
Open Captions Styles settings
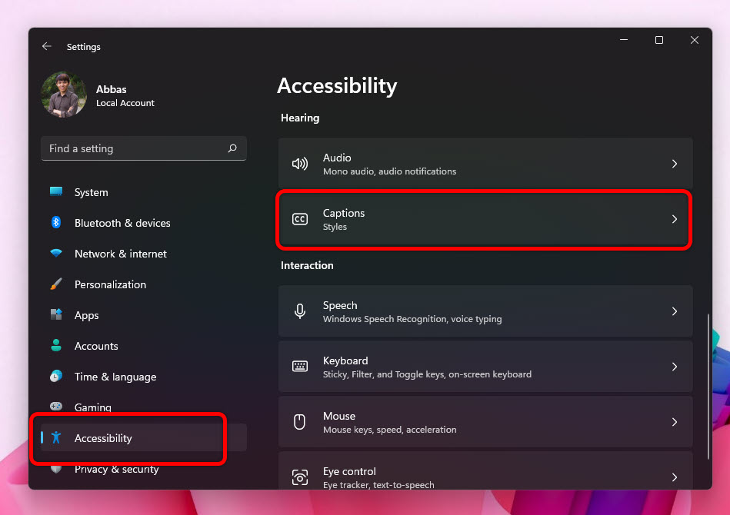(x=485, y=218)
